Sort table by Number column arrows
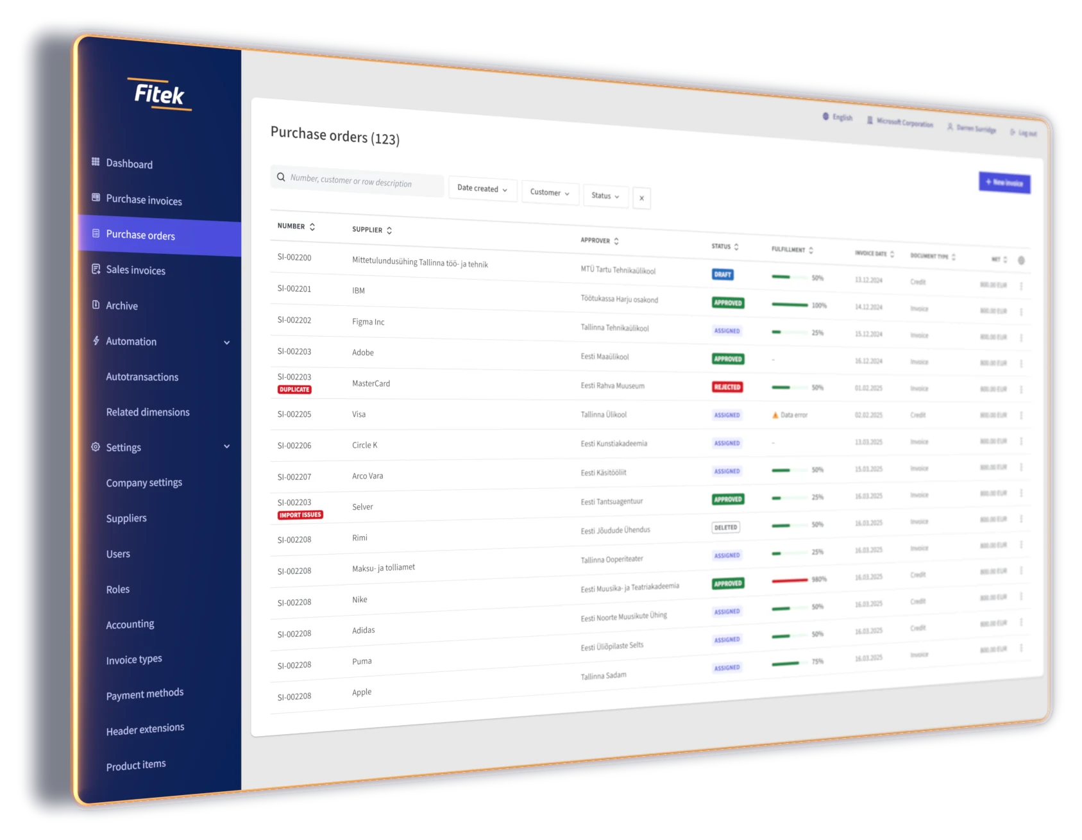The height and width of the screenshot is (840, 1082). 312,227
